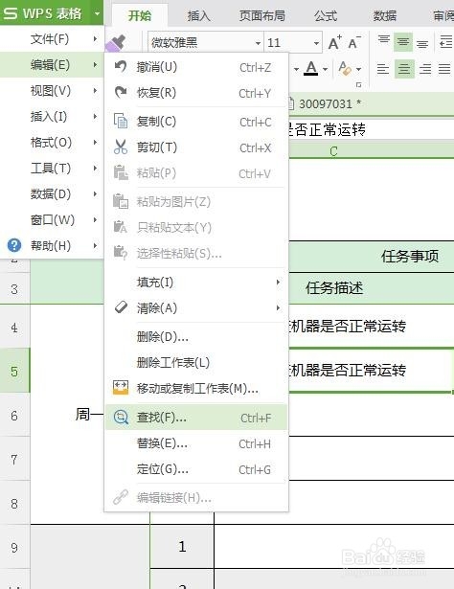Click the Cut (剪切) scissors icon
The width and height of the screenshot is (454, 589).
(121, 147)
